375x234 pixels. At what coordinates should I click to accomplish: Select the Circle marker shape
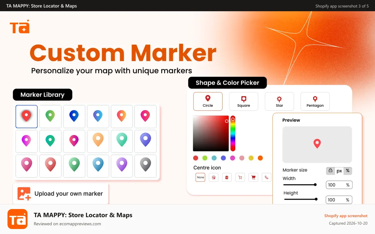click(208, 101)
